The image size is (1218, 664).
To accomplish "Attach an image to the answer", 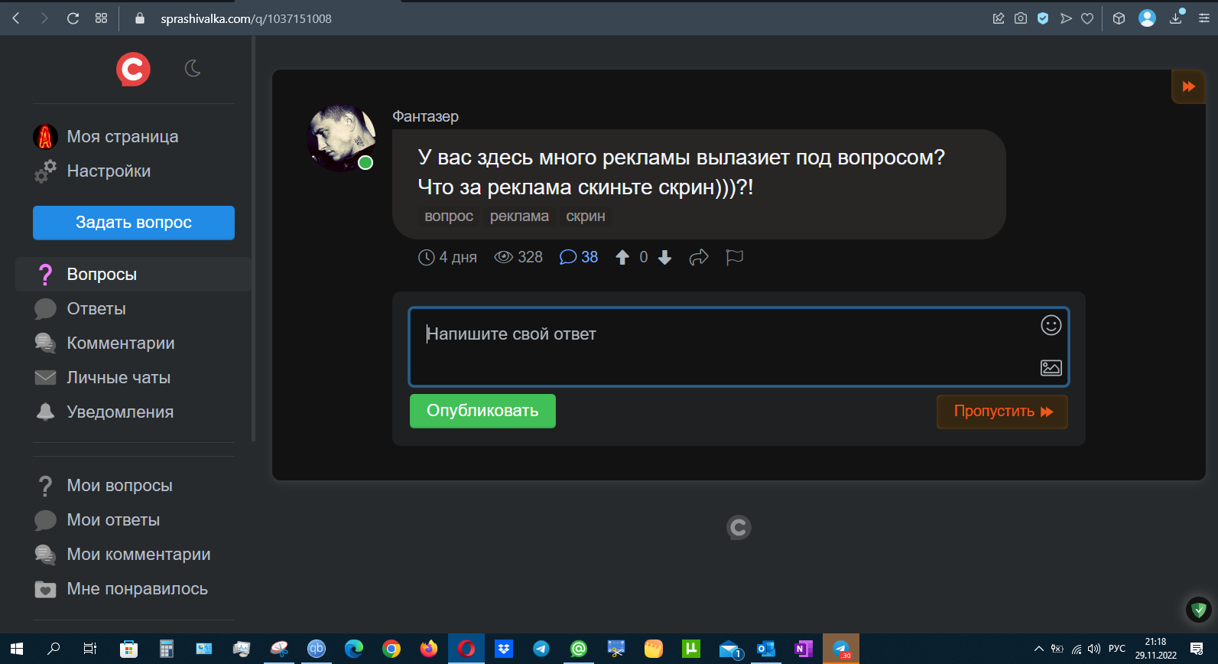I will (x=1051, y=368).
